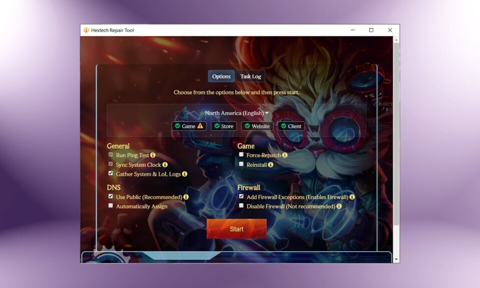The image size is (480, 288).
Task: Click the scrollbar up arrow
Action: pos(396,40)
